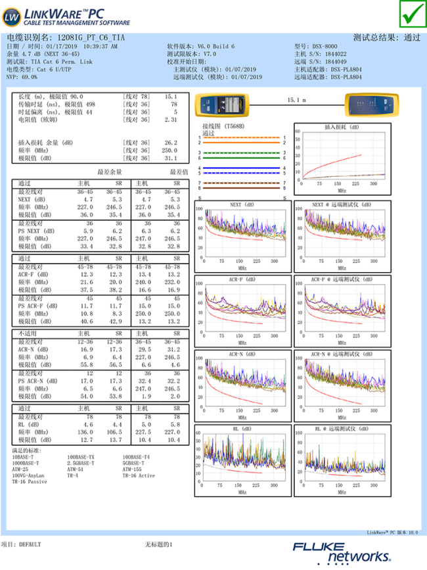Select the ACR-N (dB) chart
This screenshot has height=570, width=427.
coord(242,383)
